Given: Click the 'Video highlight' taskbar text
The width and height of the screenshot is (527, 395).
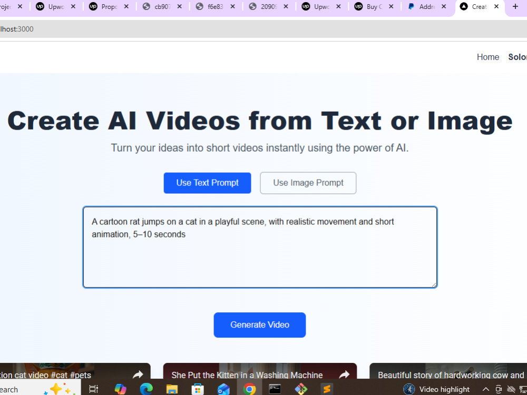Looking at the screenshot, I should click(444, 389).
